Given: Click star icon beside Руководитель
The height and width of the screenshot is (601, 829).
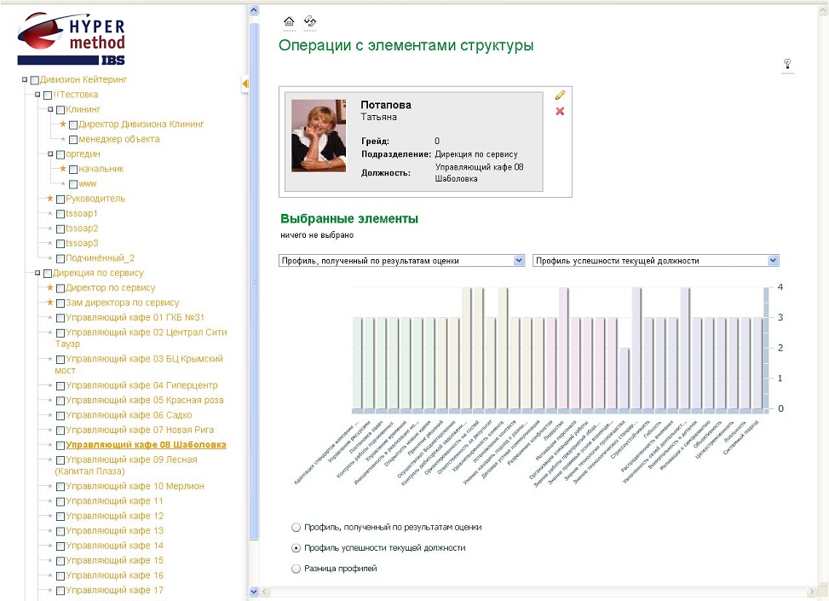Looking at the screenshot, I should click(50, 199).
